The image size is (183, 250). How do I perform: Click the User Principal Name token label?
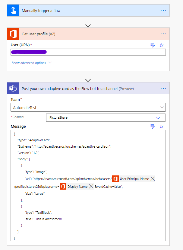pos(134,179)
